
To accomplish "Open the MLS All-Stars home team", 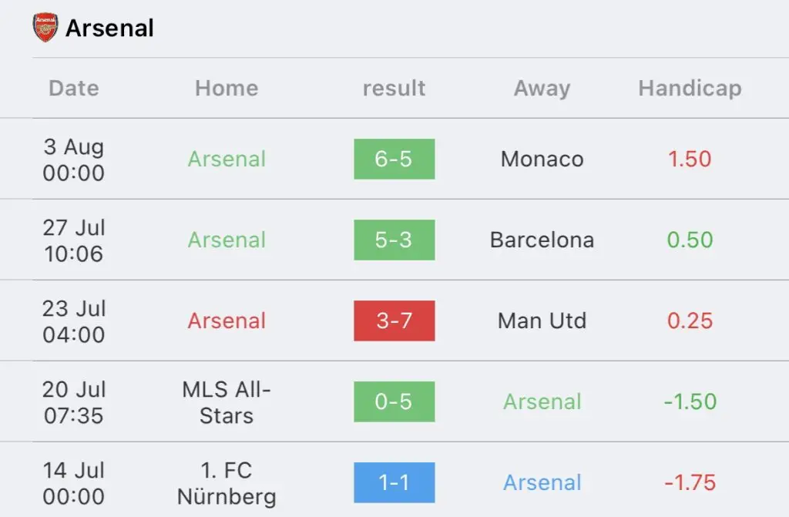I will pyautogui.click(x=227, y=402).
